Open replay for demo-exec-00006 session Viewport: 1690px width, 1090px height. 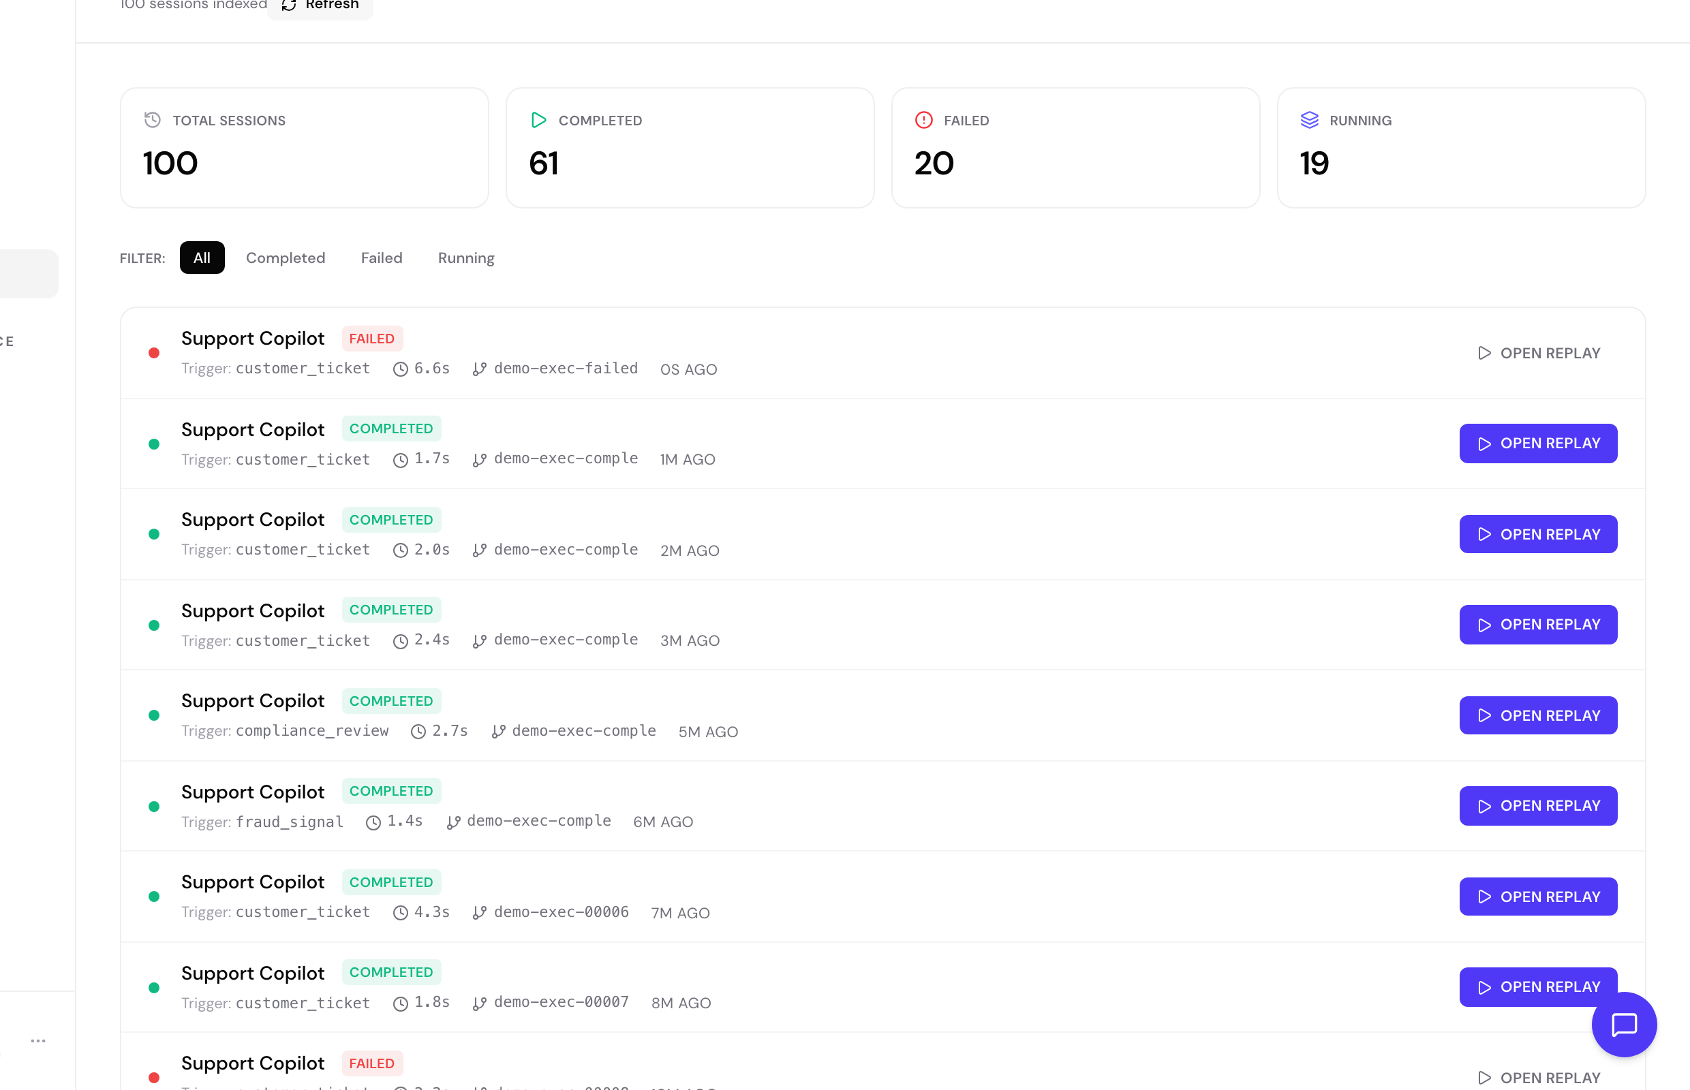[1538, 896]
